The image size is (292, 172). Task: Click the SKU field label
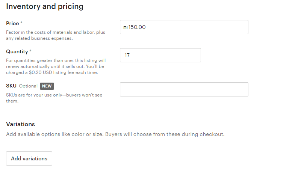tap(11, 86)
